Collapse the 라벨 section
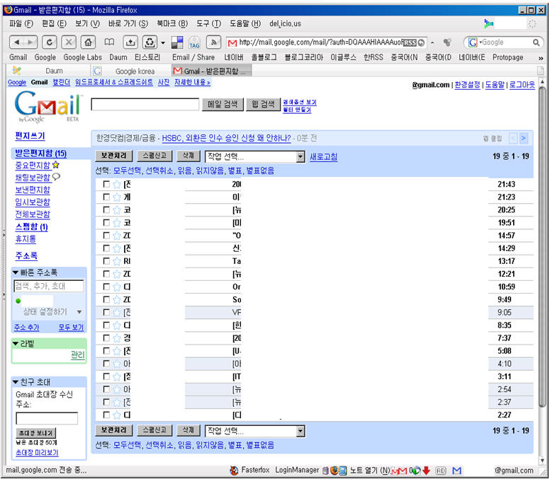 [x=16, y=343]
